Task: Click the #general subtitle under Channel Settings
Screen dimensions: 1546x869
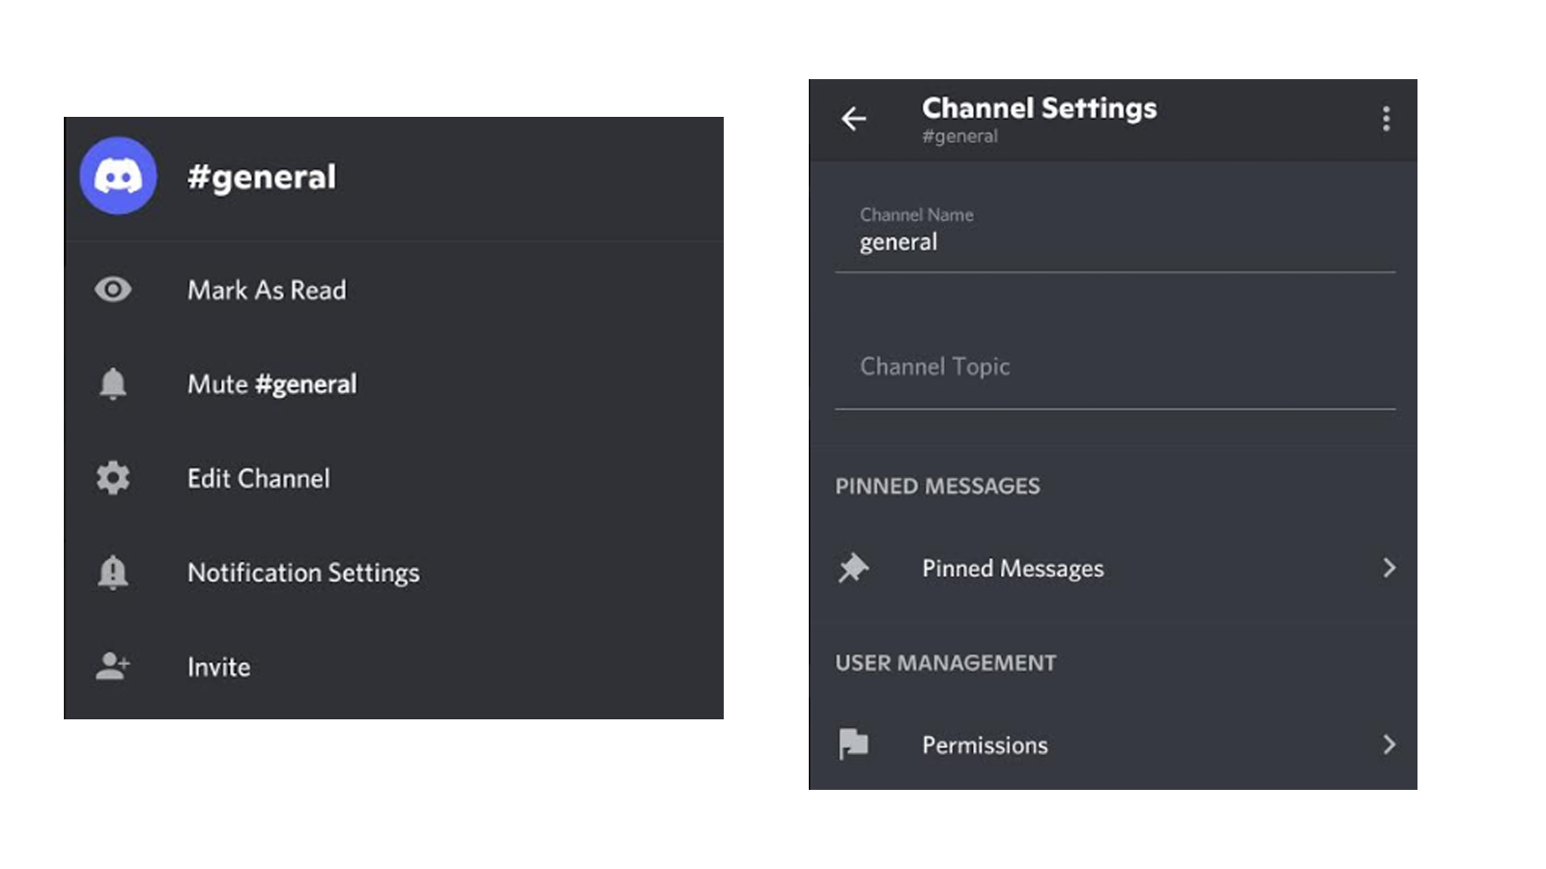Action: pos(959,136)
